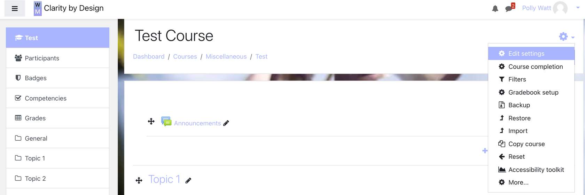Go to Miscellaneous in breadcrumb

[x=226, y=56]
